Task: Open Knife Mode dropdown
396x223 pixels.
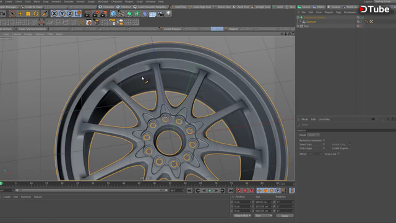Action: click(314, 135)
